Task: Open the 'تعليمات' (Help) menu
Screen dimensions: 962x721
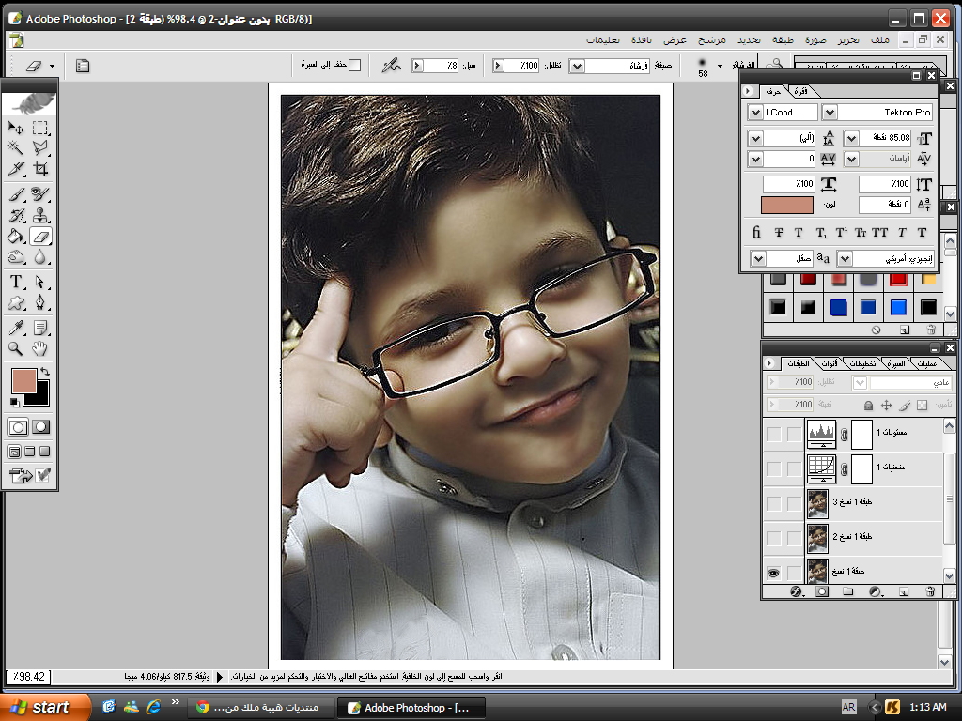Action: [602, 39]
